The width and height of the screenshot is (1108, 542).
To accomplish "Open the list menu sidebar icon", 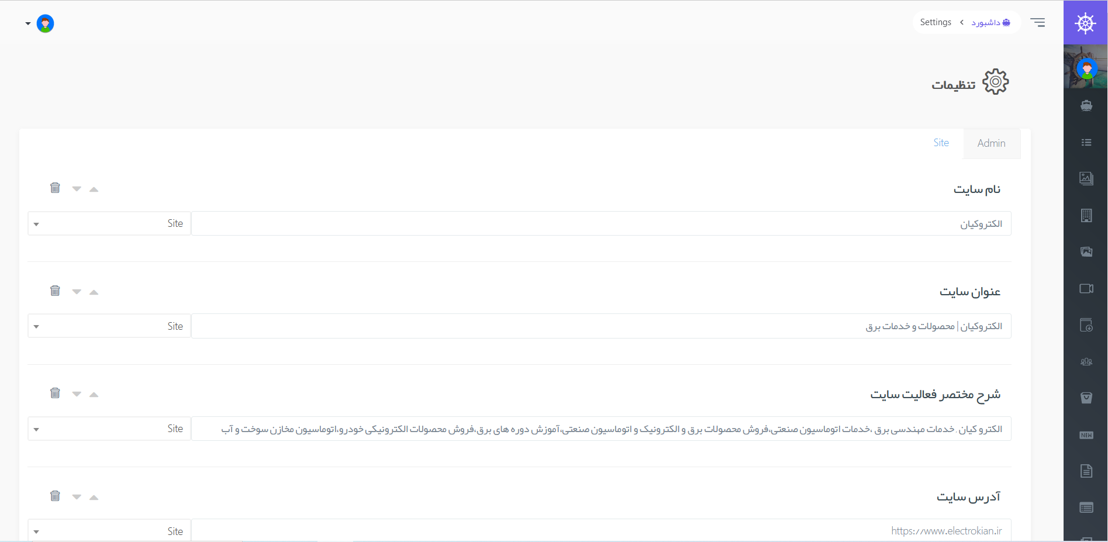I will 1086,142.
